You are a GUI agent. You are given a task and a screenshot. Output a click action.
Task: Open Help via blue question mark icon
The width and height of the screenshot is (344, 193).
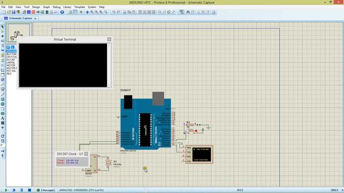point(62,12)
